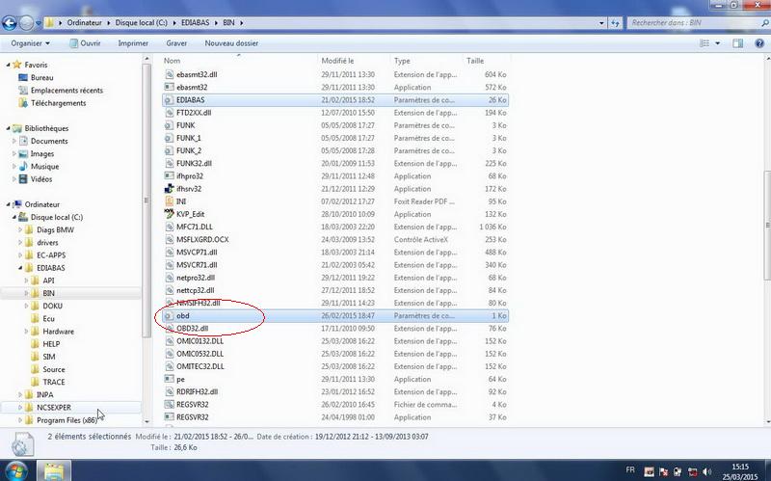Select the EDIABAS settings file icon
771x481 pixels.
tap(170, 100)
